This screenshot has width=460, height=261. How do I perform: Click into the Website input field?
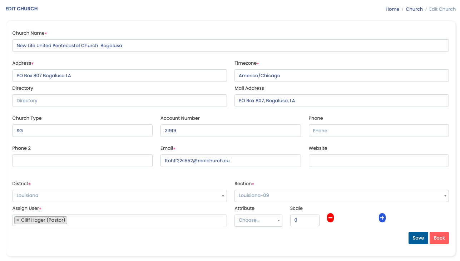(379, 161)
